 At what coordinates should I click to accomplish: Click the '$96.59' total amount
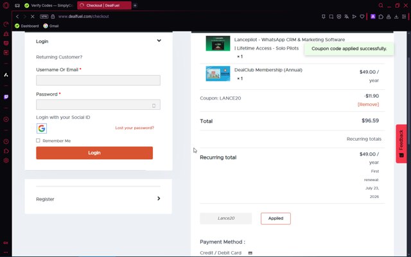[370, 121]
